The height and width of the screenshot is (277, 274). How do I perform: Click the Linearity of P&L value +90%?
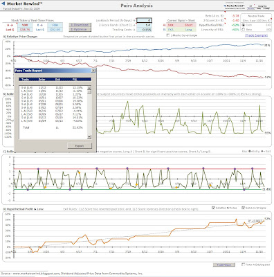[x=235, y=30]
